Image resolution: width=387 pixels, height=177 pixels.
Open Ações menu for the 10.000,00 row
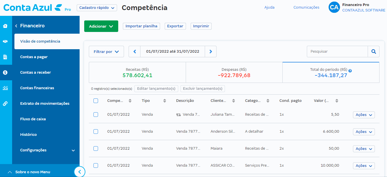click(364, 166)
